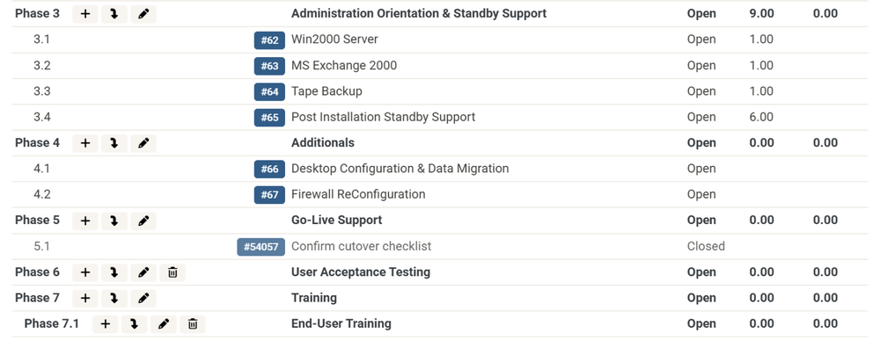Image resolution: width=880 pixels, height=340 pixels.
Task: Edit Phase 7 with pencil icon
Action: [x=143, y=298]
